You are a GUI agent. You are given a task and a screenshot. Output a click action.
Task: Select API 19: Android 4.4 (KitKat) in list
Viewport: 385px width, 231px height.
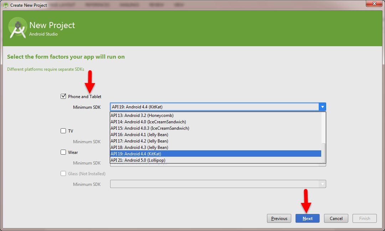coord(216,154)
